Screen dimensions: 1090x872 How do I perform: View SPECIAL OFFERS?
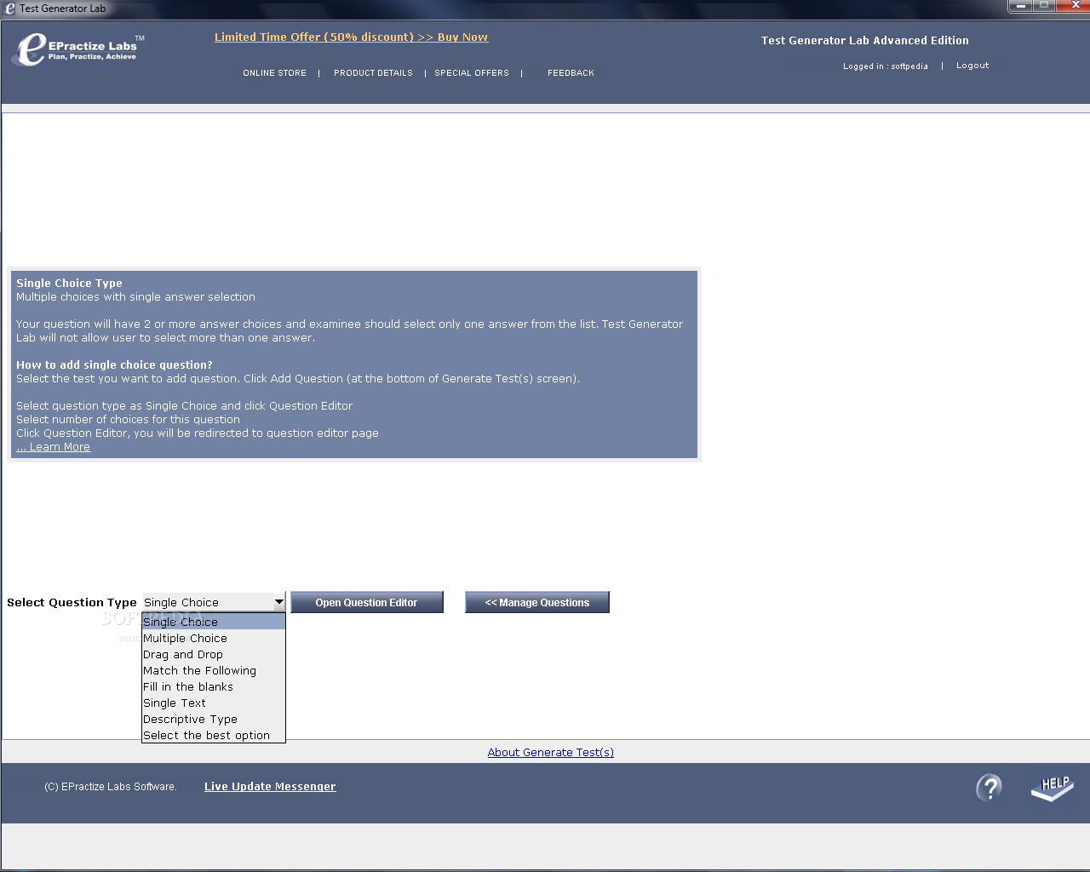(x=472, y=73)
